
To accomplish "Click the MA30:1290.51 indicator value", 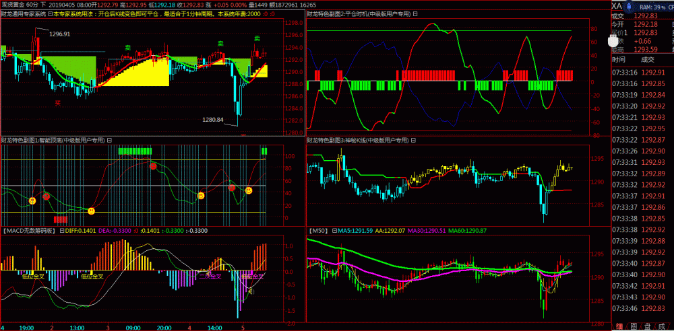I will 426,231.
